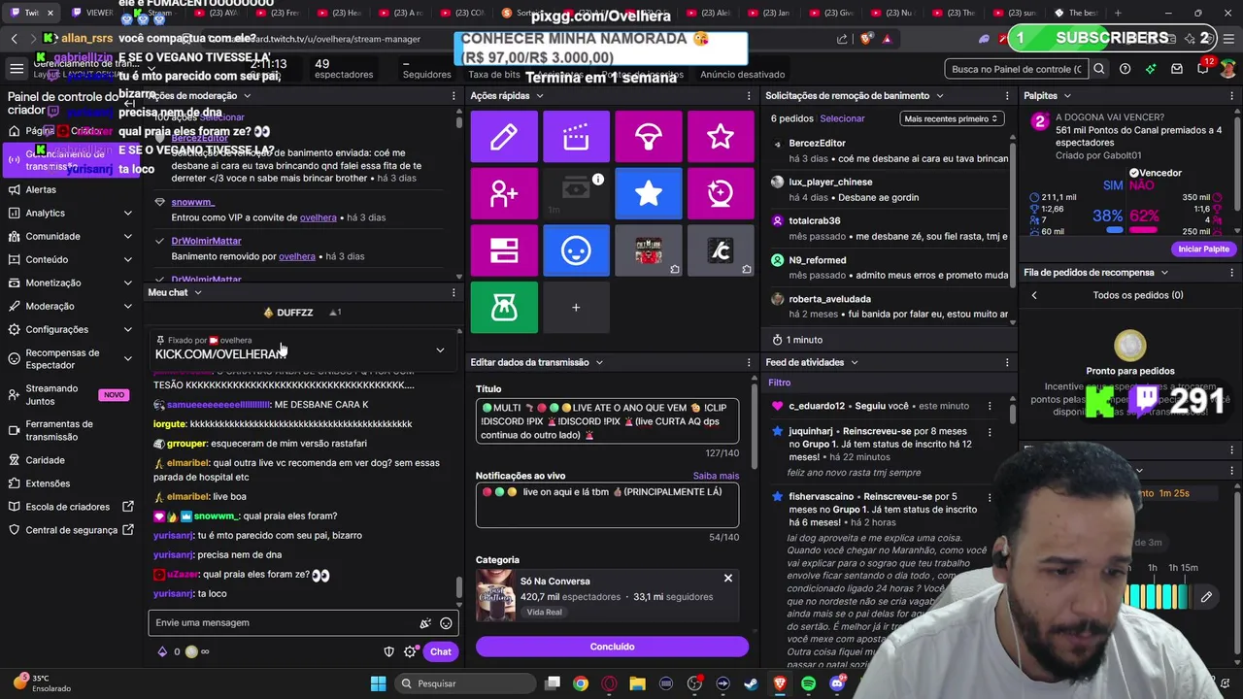1243x699 pixels.
Task: Click Selecionar in unban requests panel
Action: tap(842, 118)
